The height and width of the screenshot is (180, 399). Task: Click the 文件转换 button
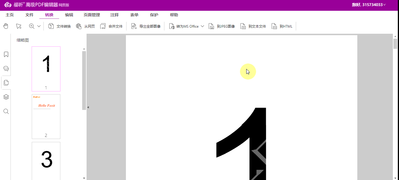[59, 26]
